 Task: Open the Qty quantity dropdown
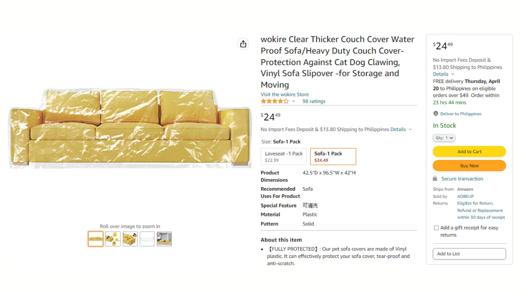444,138
